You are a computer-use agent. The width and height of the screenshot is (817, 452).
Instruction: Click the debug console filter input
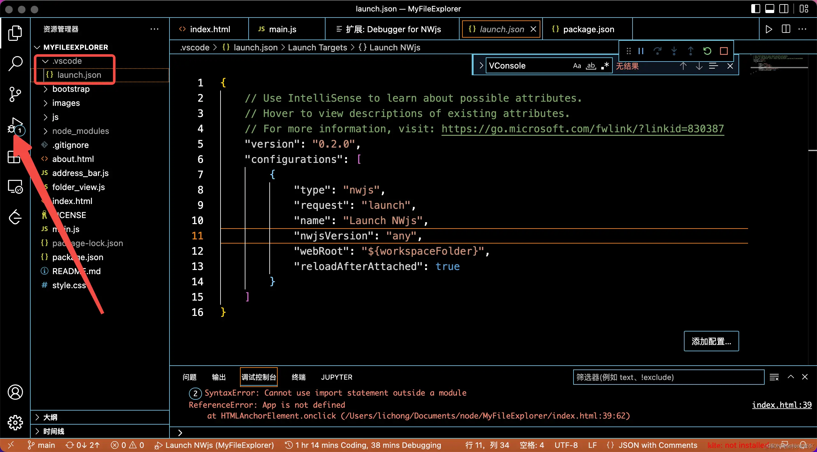668,377
